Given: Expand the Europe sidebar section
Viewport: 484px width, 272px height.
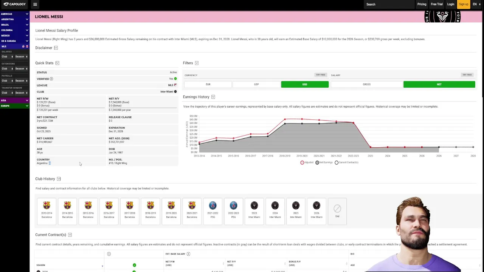Looking at the screenshot, I should [15, 106].
